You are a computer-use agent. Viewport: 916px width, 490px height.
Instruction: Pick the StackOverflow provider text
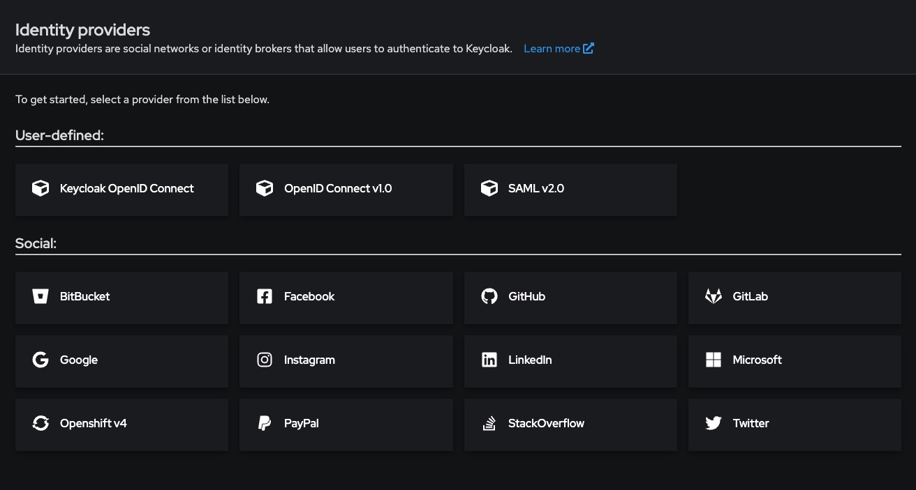(x=546, y=423)
